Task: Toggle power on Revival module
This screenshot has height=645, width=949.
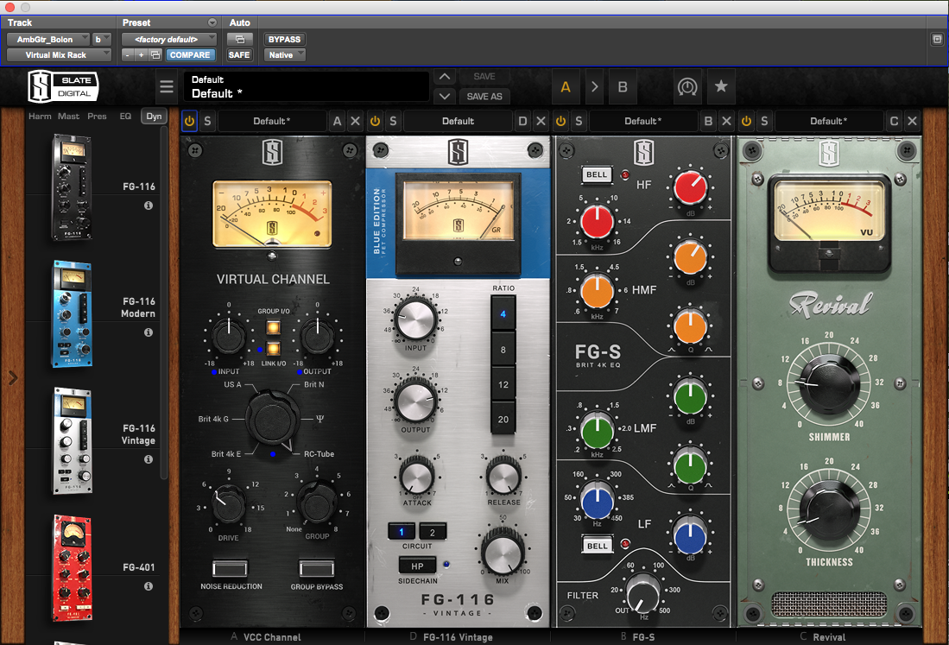Action: coord(746,121)
